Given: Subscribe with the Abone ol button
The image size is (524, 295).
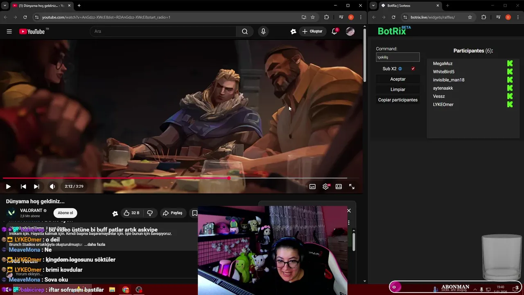Looking at the screenshot, I should tap(65, 213).
